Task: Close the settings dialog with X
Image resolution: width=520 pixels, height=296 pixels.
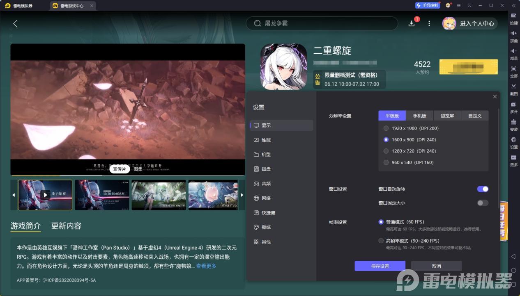Action: (495, 97)
